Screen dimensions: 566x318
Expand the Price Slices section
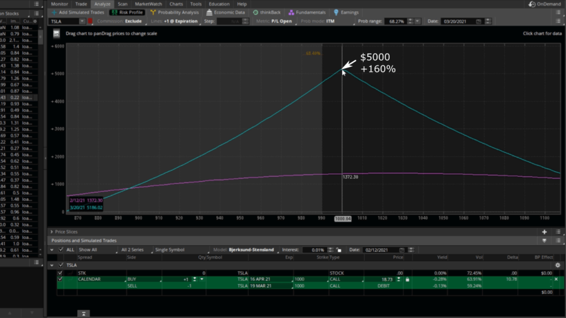(x=51, y=232)
